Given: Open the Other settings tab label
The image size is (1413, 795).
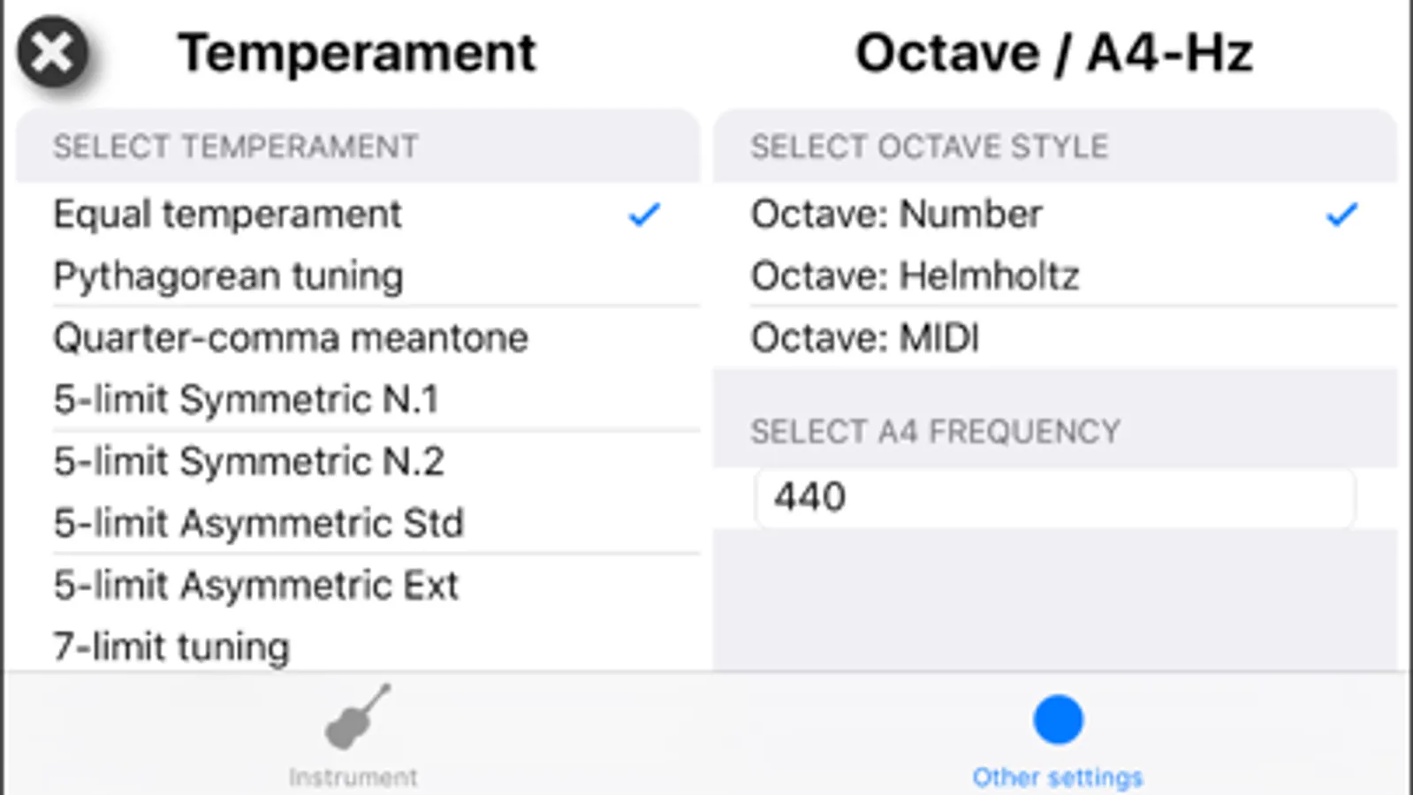Looking at the screenshot, I should 1058,777.
